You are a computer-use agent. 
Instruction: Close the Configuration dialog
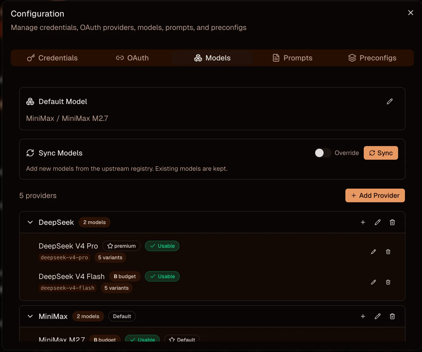(411, 13)
